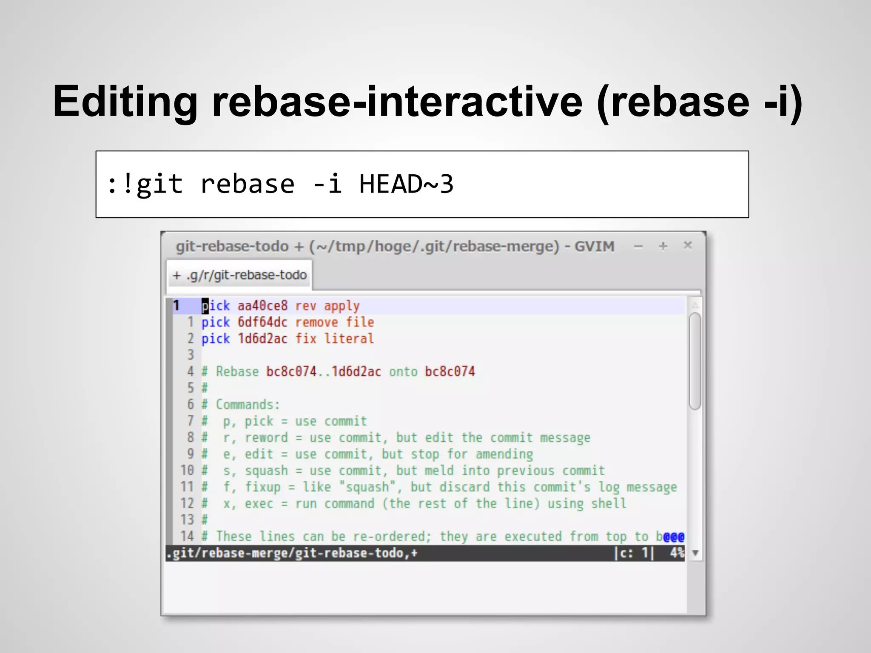Click the ':!git rebase -i HEAD~3' command box

coord(422,184)
